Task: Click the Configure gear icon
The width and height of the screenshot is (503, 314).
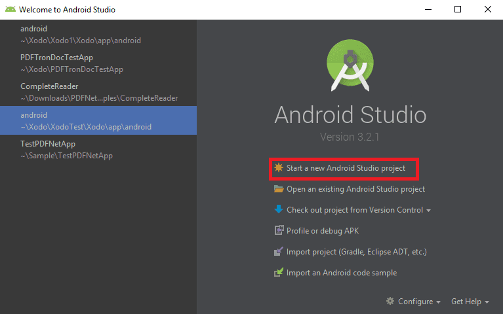Action: [390, 302]
